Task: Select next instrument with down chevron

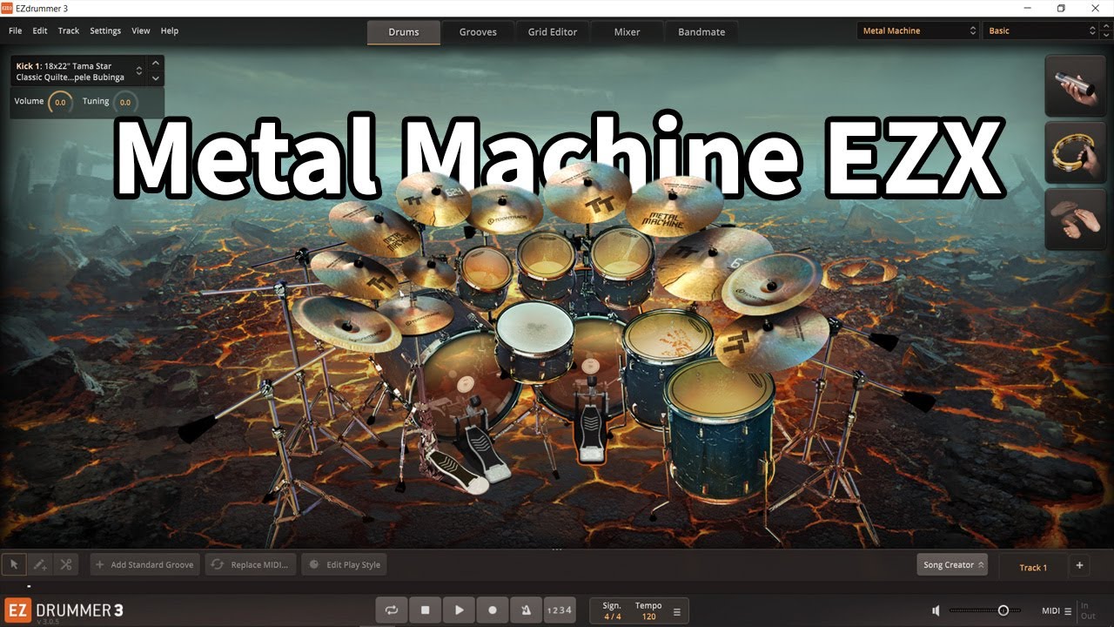Action: [156, 78]
